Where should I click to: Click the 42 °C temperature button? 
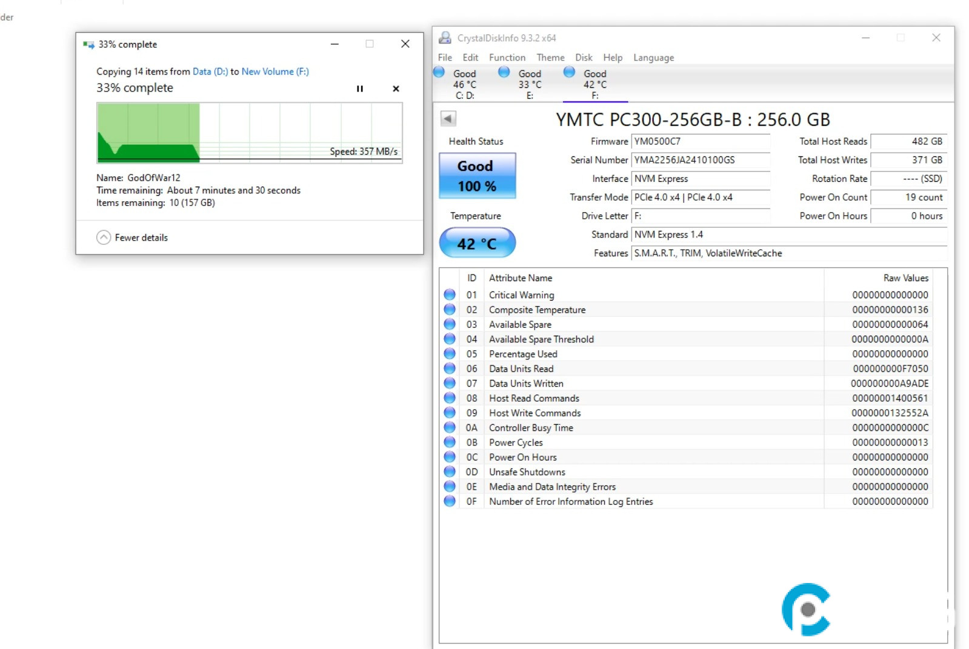coord(477,244)
